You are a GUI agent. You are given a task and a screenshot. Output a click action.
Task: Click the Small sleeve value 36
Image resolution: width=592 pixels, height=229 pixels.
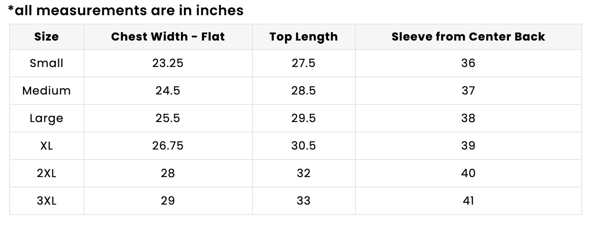coord(468,63)
